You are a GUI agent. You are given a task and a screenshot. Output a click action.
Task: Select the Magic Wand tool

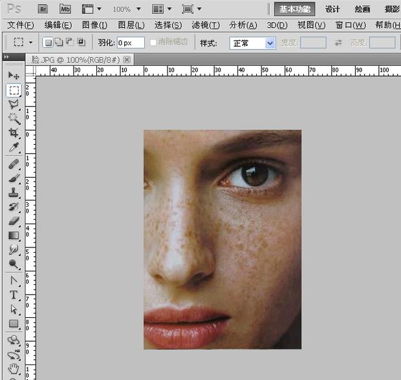pyautogui.click(x=14, y=118)
